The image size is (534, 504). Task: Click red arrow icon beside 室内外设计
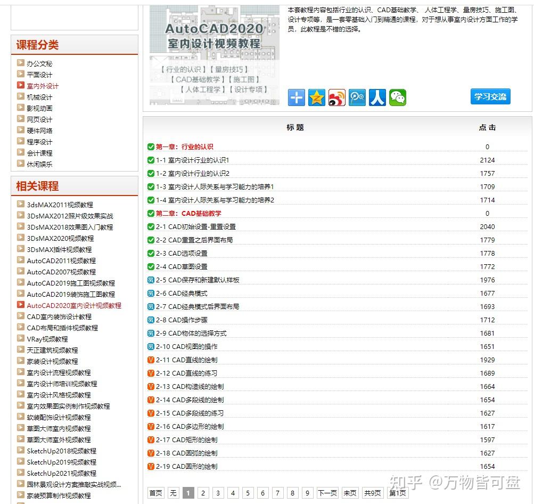tap(21, 85)
